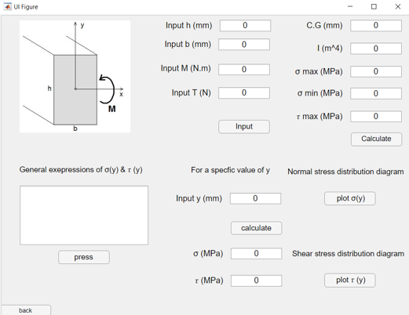Click the beam cross-section diagram image
Image resolution: width=409 pixels, height=315 pixels.
(75, 76)
